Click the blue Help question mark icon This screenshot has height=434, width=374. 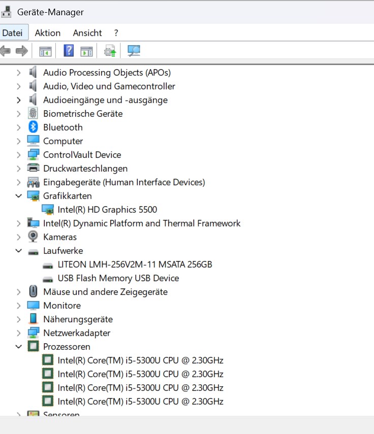click(x=69, y=51)
